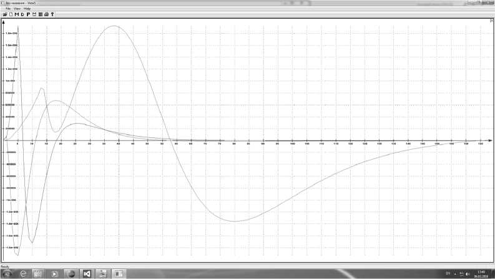Click the print toolbar icon
Viewport: 495px width, 279px height.
46,14
